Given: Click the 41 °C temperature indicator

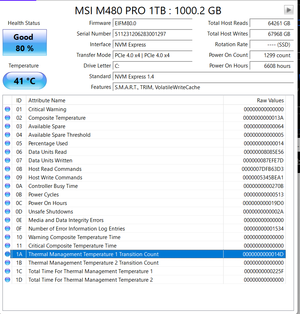Looking at the screenshot, I should click(25, 81).
